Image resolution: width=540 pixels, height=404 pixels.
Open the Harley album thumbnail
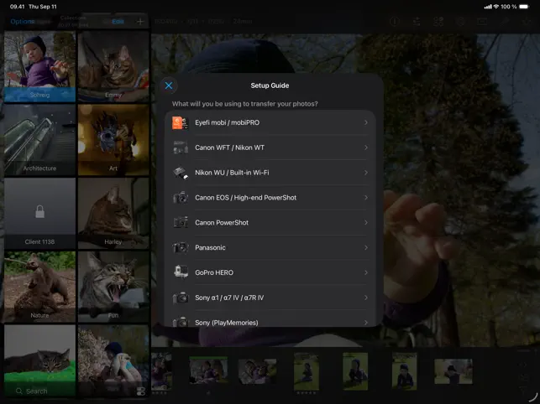[x=113, y=213]
